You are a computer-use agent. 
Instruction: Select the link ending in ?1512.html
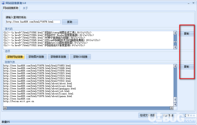(37, 81)
